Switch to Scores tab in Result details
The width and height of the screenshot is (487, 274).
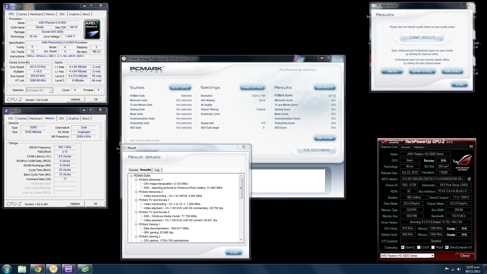point(133,170)
